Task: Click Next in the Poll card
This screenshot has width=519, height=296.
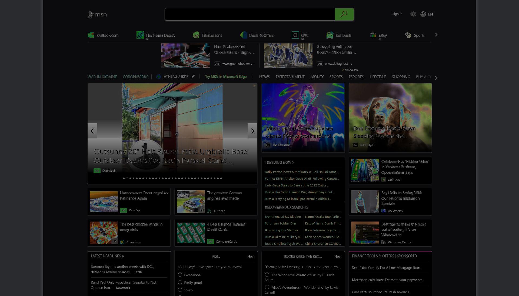Action: [251, 257]
